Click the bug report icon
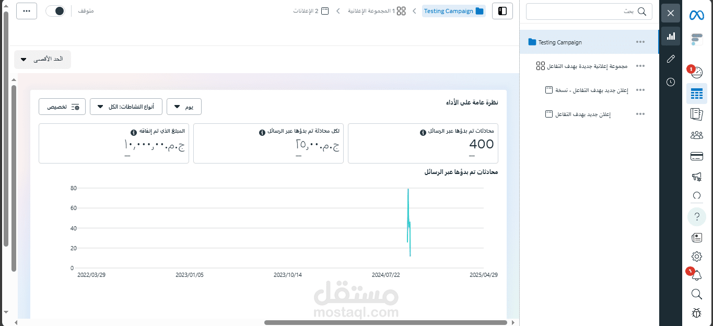 click(x=697, y=313)
